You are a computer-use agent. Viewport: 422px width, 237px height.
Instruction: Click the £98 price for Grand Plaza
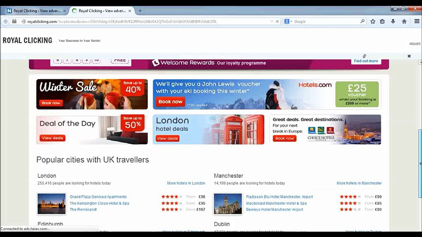202,197
